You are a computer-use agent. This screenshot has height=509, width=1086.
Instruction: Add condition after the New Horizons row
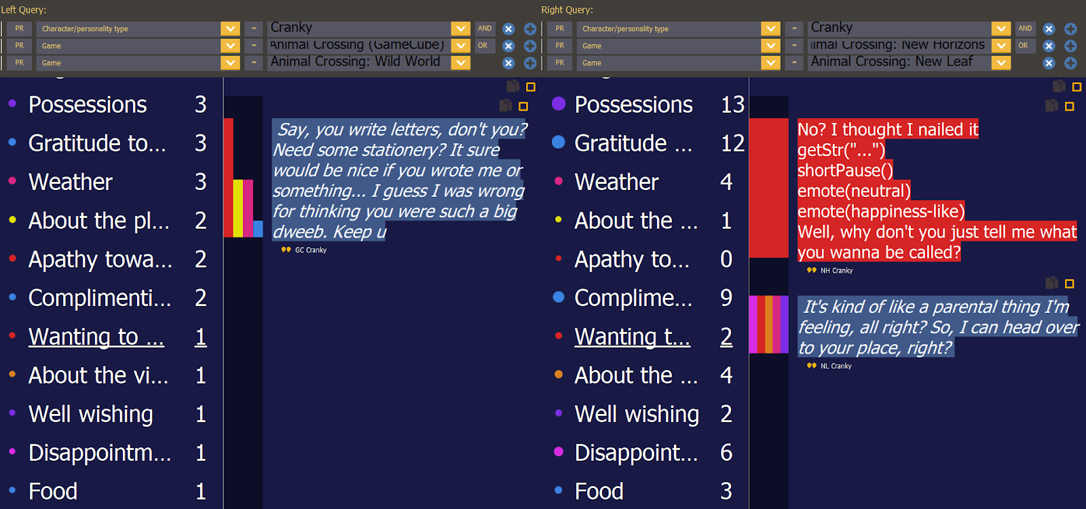coord(1070,46)
